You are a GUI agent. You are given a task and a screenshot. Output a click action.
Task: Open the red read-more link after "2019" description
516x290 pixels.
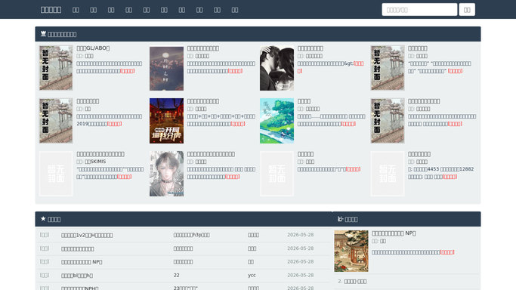[115, 124]
